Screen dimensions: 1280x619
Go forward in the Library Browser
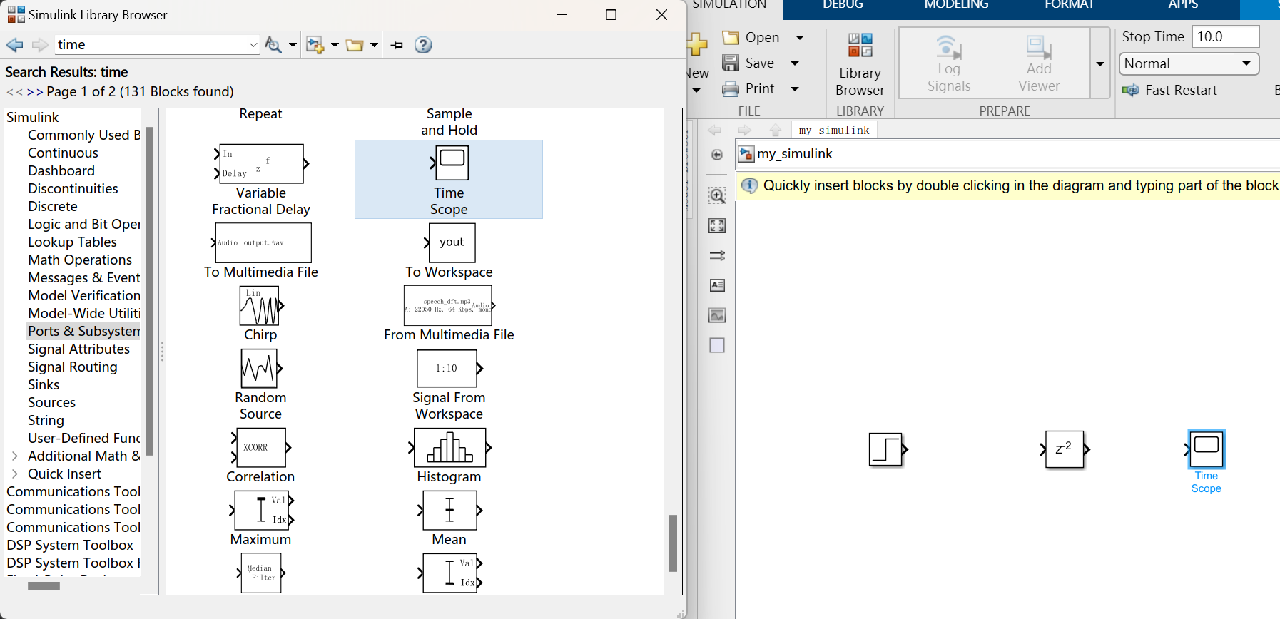click(x=40, y=45)
